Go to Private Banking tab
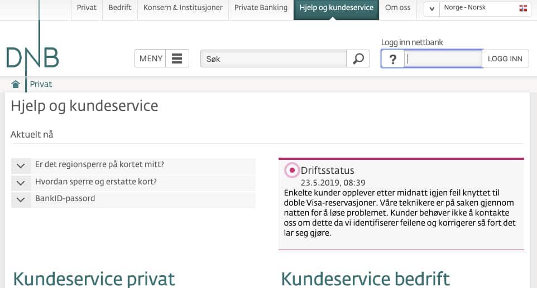Screen dimensions: 537x288 coord(261,8)
